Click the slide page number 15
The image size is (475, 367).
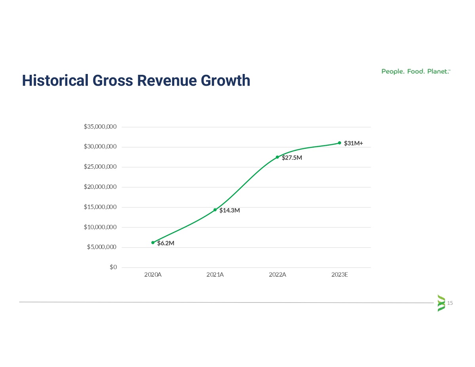pos(450,303)
